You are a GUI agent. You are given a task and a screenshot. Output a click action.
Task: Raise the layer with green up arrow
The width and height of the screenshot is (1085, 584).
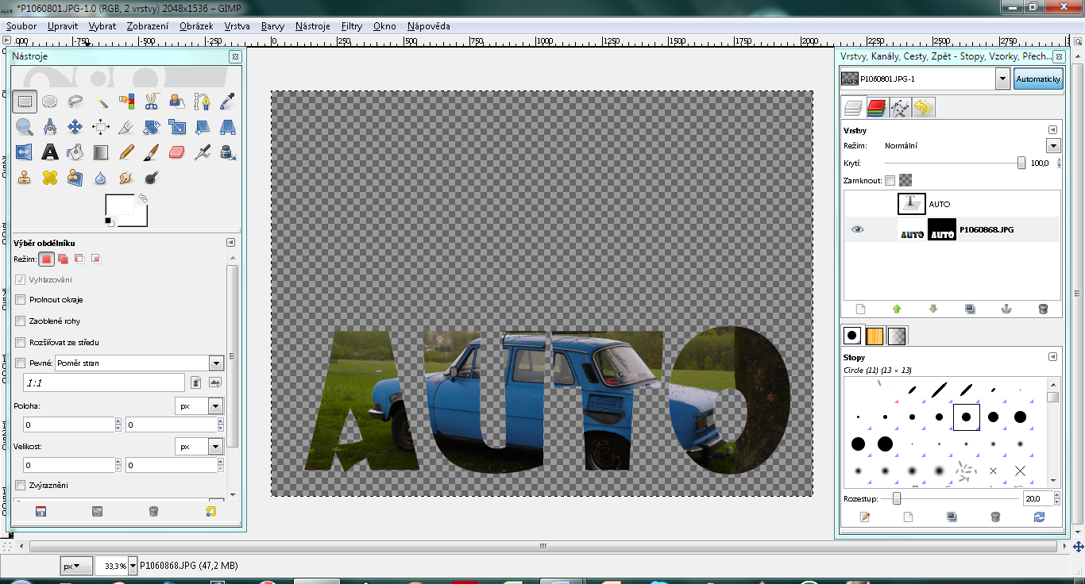[897, 309]
